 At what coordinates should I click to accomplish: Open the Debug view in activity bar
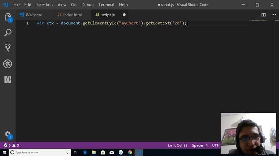pos(8,64)
